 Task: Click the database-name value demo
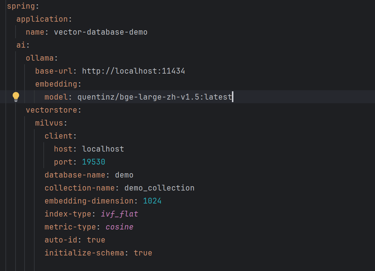point(124,175)
